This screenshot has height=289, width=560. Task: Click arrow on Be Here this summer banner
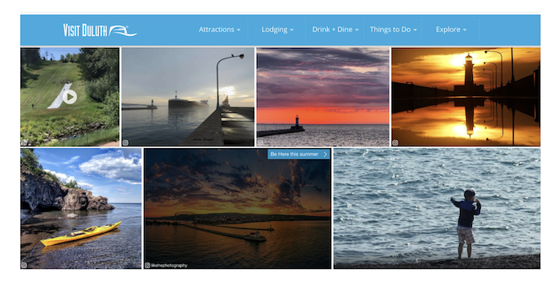click(325, 155)
